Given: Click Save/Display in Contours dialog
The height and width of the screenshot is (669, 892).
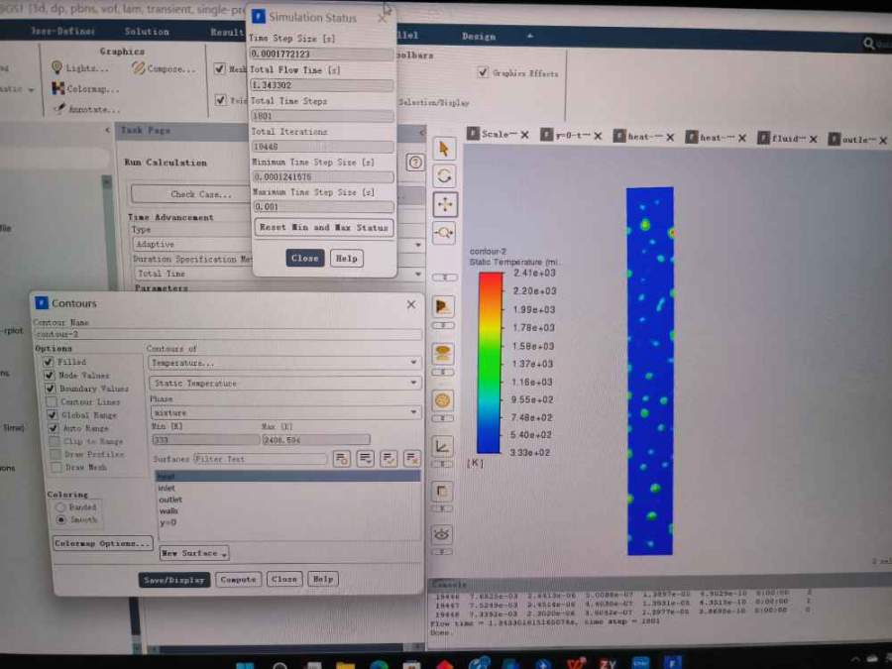Looking at the screenshot, I should coord(174,580).
